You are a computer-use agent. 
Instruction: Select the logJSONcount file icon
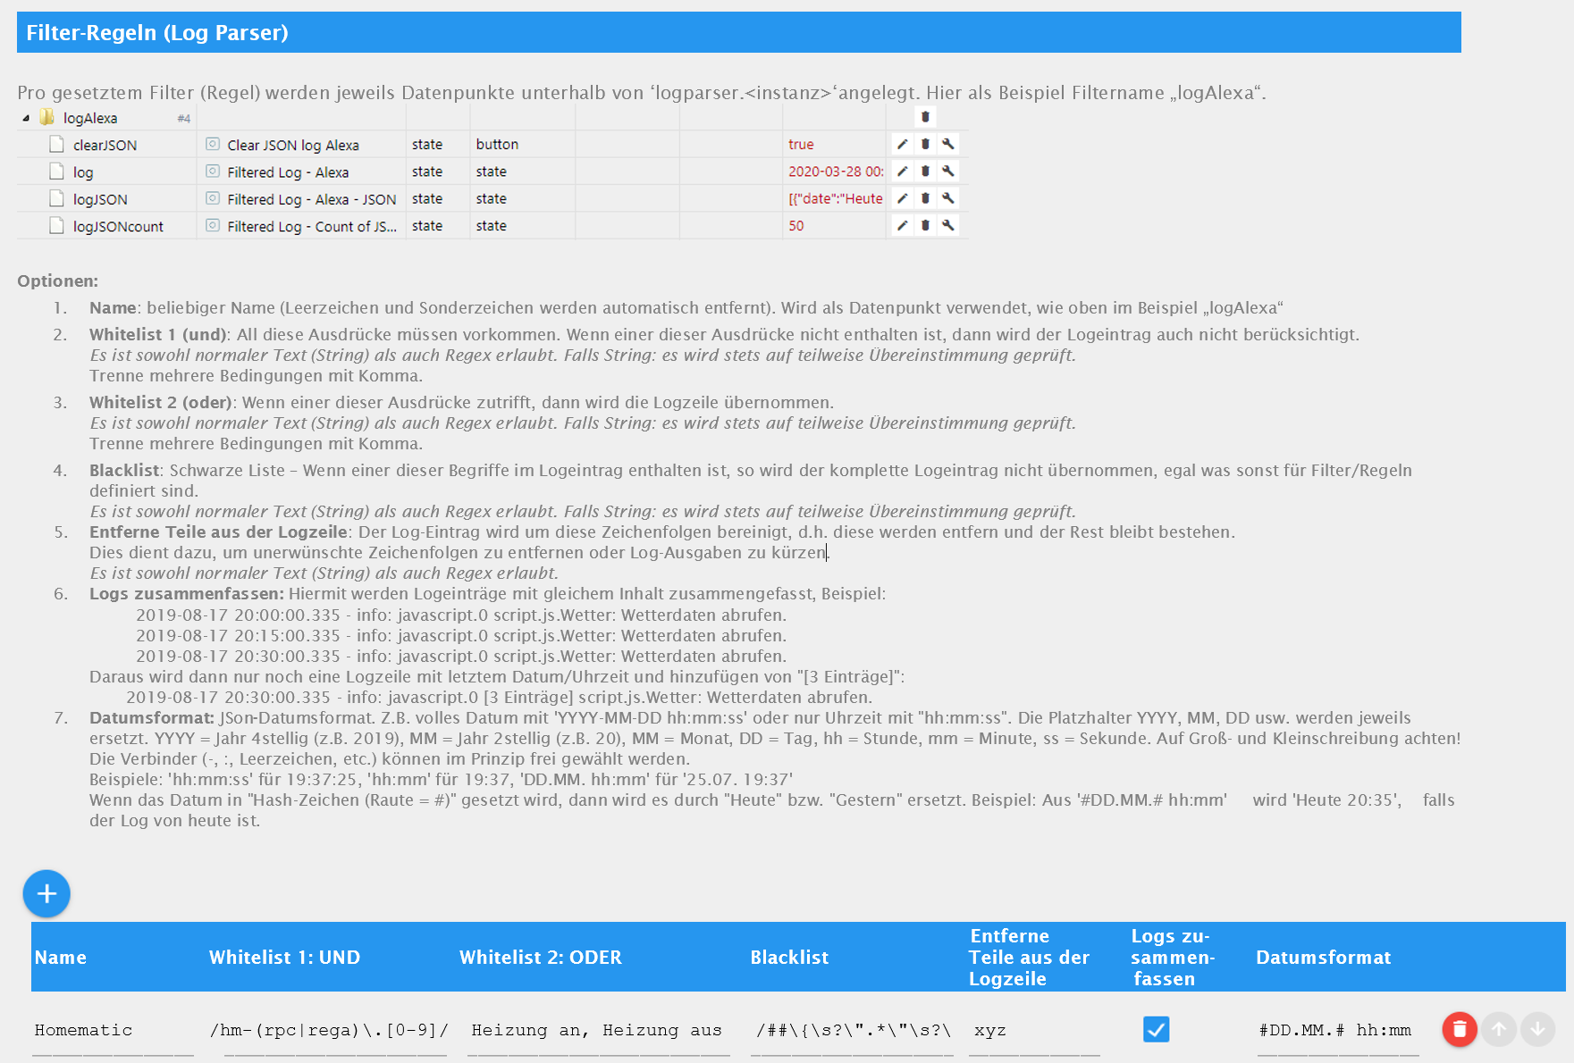56,226
